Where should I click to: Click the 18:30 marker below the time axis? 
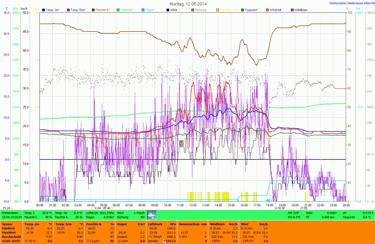click(x=280, y=208)
